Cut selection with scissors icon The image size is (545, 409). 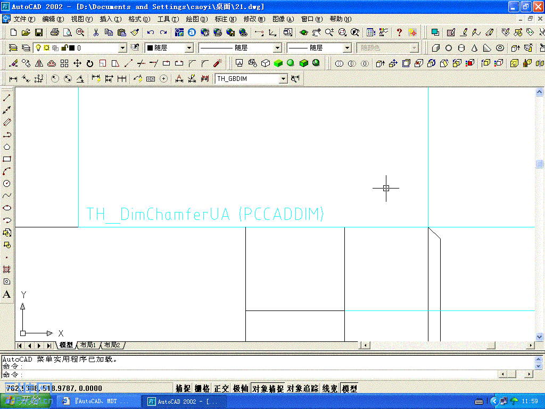[96, 32]
